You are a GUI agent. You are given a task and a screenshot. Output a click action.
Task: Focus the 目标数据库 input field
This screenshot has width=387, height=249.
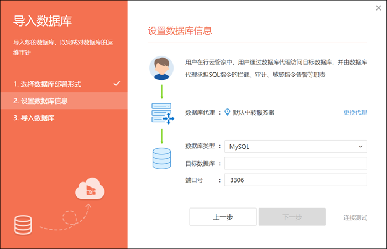click(x=296, y=163)
